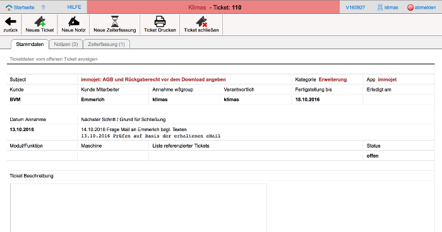Click the line '13.10.2016 Prüfen auf Basis'
442x232 pixels.
[x=150, y=136]
